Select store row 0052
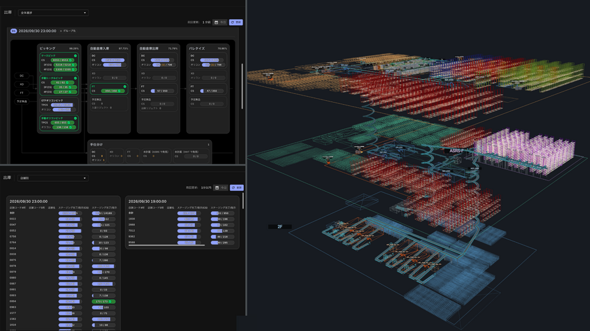 coord(63,231)
